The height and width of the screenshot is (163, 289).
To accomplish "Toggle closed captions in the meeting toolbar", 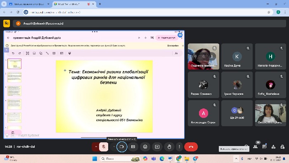I will (133, 147).
